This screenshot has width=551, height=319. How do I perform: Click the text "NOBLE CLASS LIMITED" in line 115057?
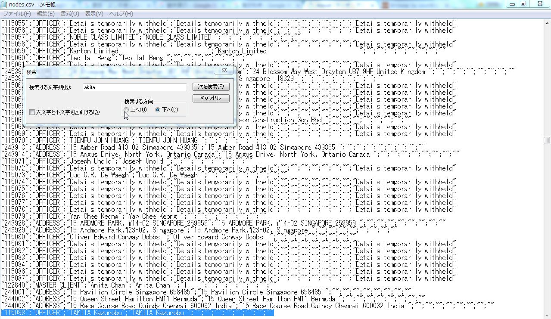tap(102, 37)
